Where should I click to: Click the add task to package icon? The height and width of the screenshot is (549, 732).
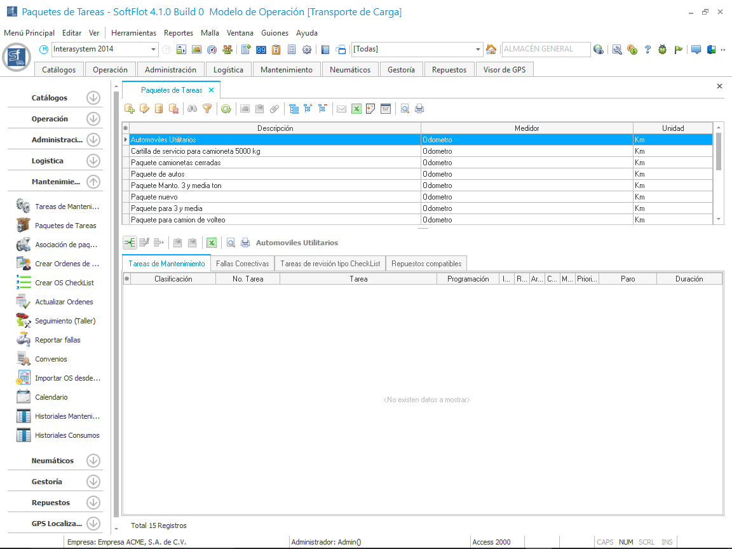[130, 243]
